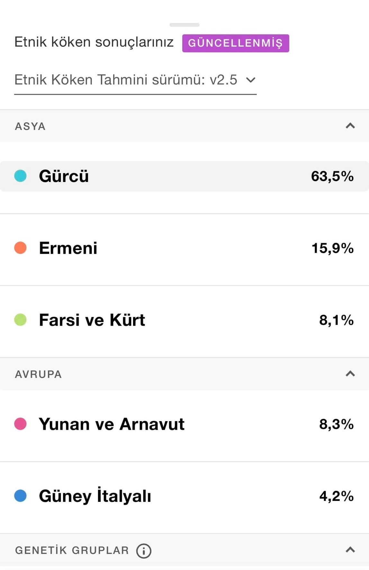The width and height of the screenshot is (369, 570).
Task: Select the Güney İtalyalı row
Action: pyautogui.click(x=184, y=496)
